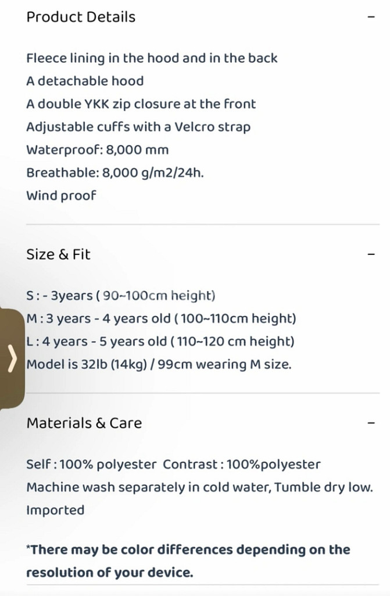Select the 'Fleece lining in the hood' line
The width and height of the screenshot is (390, 596).
(x=152, y=58)
